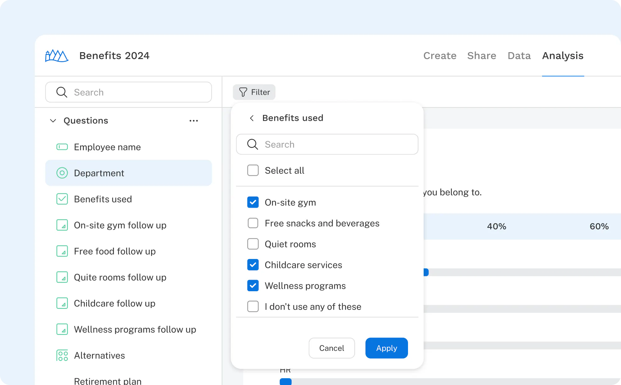The width and height of the screenshot is (621, 385).
Task: Uncheck the On-site gym checkbox
Action: pyautogui.click(x=253, y=202)
